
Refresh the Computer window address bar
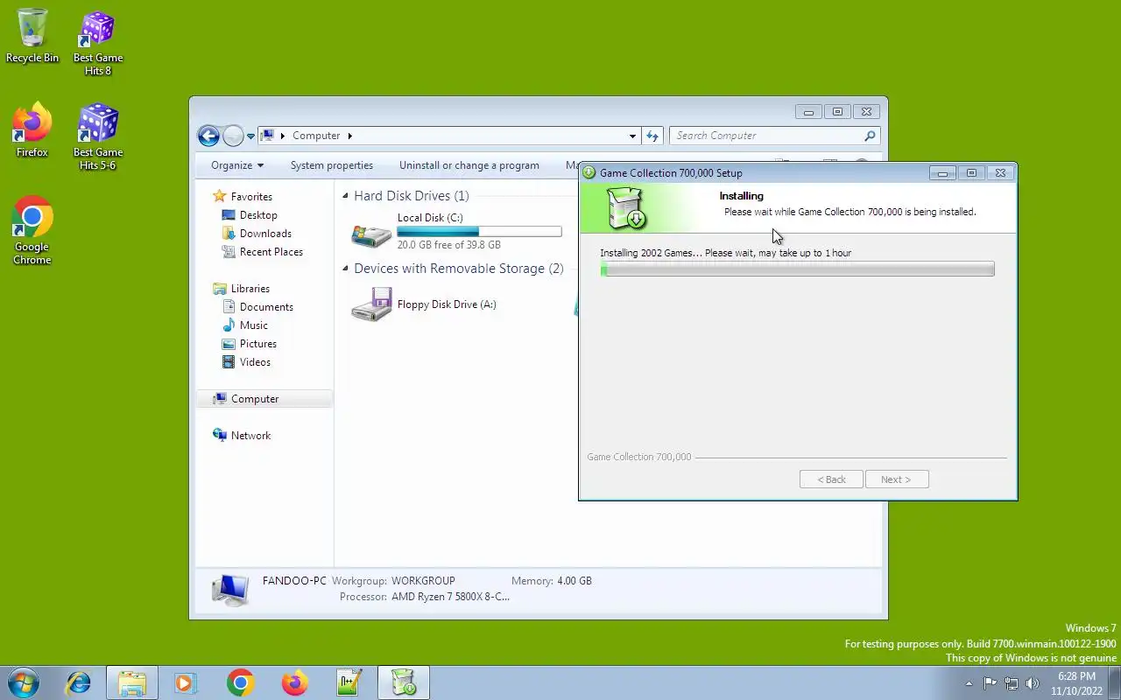(x=652, y=136)
